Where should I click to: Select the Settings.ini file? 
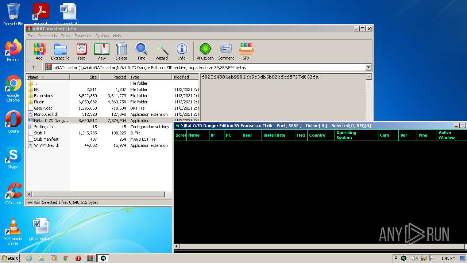(99, 127)
